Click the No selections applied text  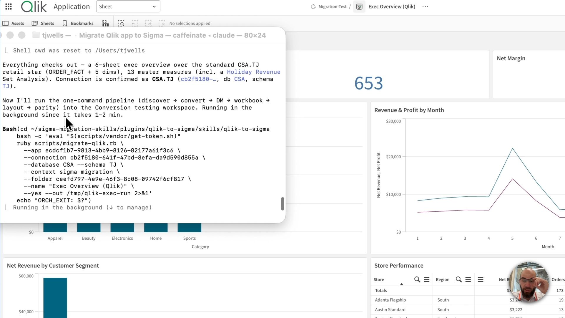click(190, 23)
